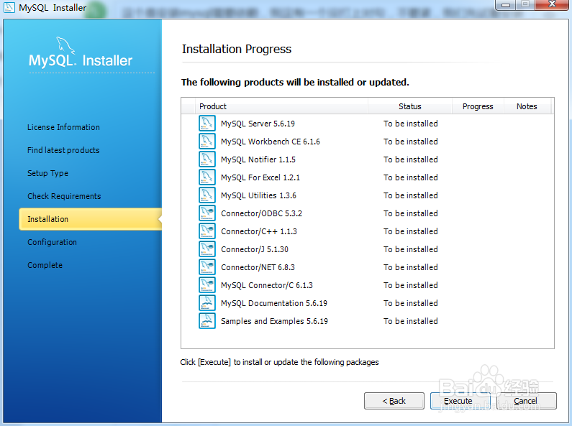Click the MySQL Documentation 5.6.19 icon
This screenshot has height=426, width=572.
pos(206,303)
